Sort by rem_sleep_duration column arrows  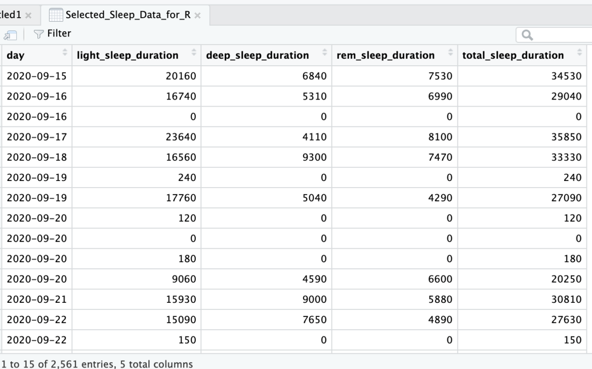point(450,53)
